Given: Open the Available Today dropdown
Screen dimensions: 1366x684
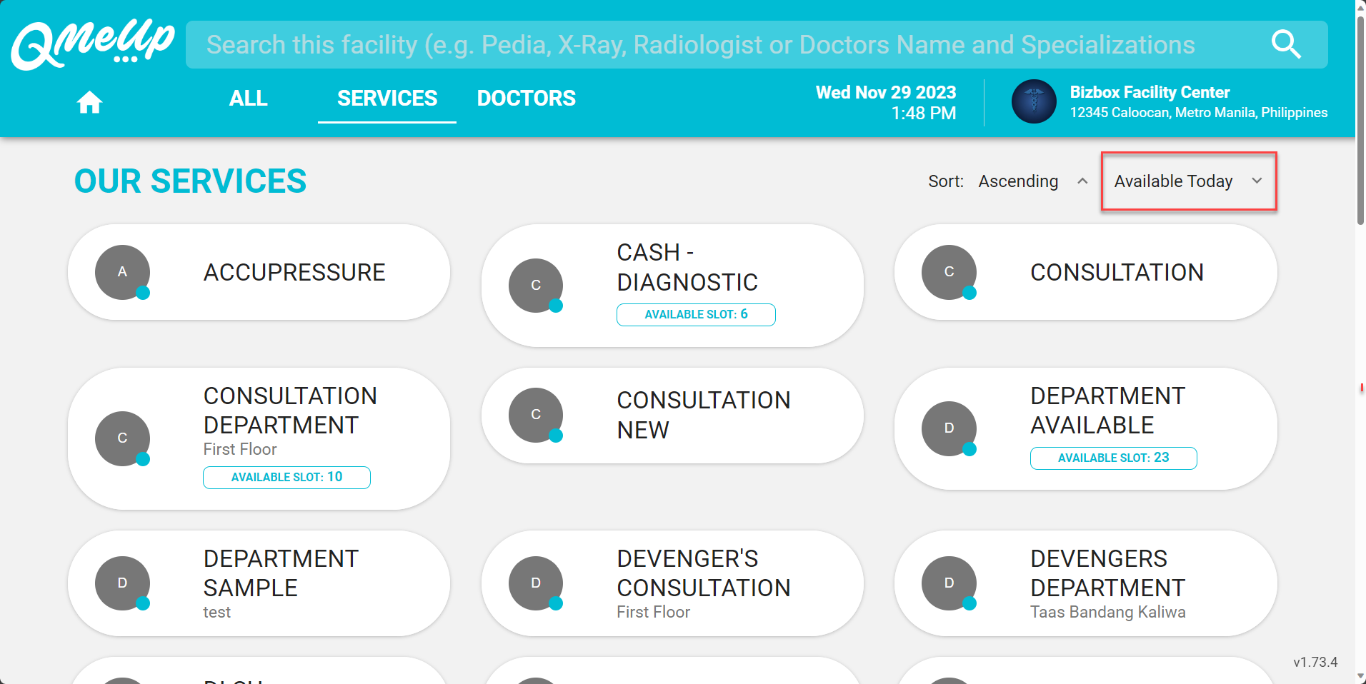Looking at the screenshot, I should pyautogui.click(x=1187, y=181).
